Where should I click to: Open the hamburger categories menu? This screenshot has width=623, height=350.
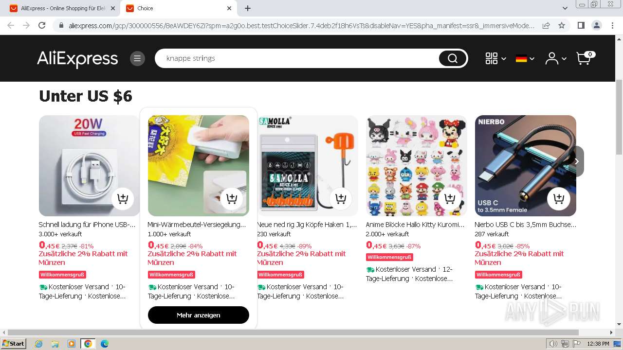coord(137,59)
